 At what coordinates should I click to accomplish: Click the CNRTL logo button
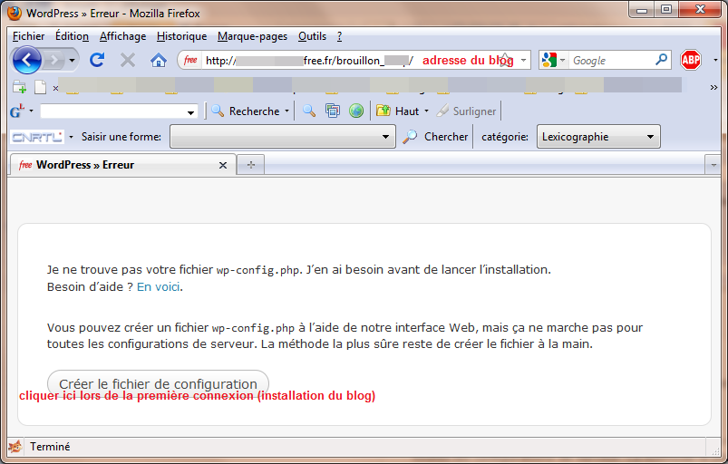36,137
